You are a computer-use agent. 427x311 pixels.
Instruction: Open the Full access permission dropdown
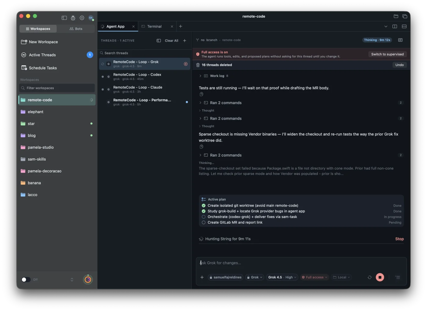tap(314, 277)
